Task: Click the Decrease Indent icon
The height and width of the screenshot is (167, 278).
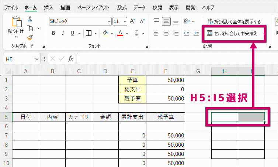Action: [x=186, y=33]
